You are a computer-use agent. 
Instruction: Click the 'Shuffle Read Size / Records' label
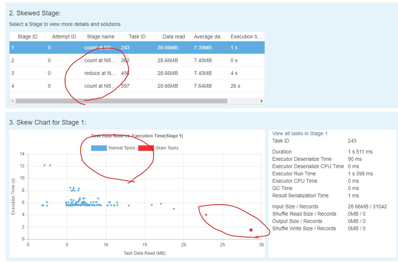click(304, 214)
